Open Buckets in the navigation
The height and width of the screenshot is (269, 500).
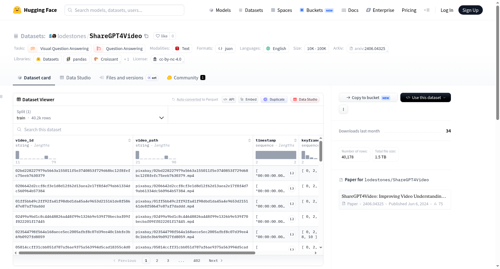317,10
